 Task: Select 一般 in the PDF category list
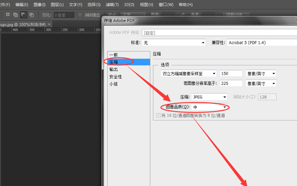click(129, 55)
